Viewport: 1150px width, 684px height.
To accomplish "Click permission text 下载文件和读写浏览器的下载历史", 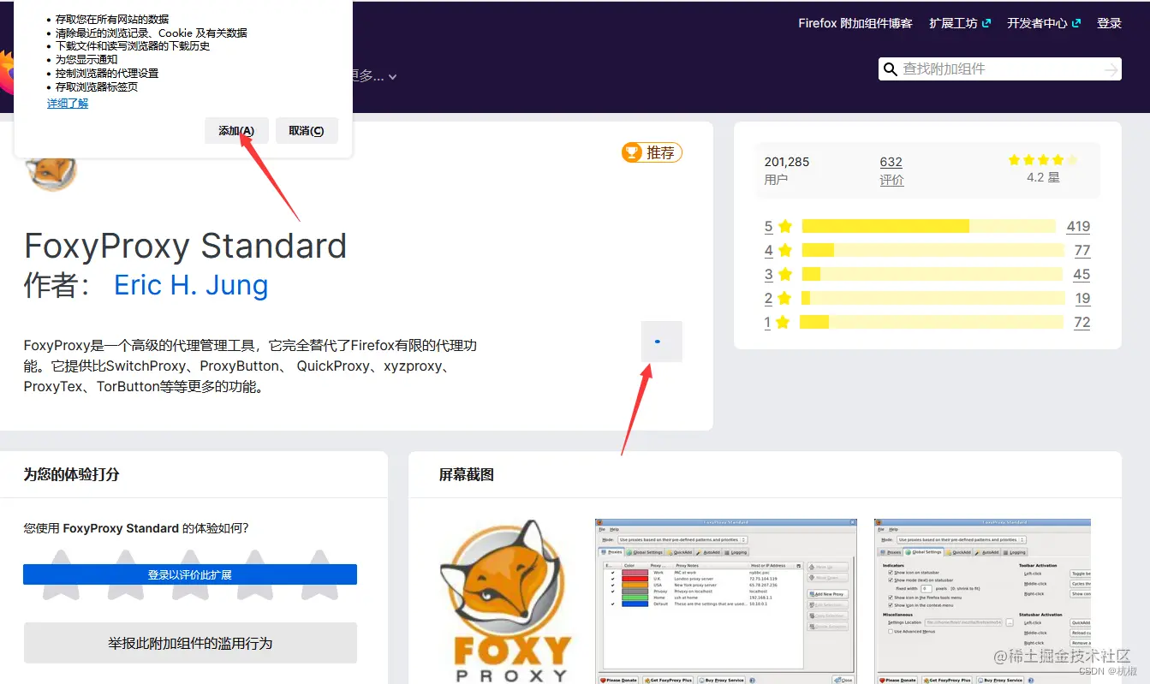I will coord(133,46).
